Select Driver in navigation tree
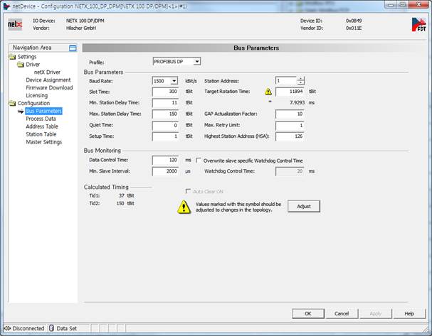 33,65
